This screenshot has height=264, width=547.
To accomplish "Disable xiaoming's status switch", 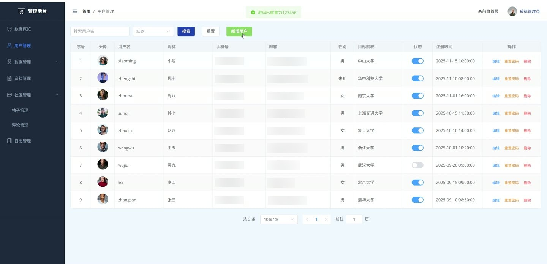I will (x=417, y=61).
